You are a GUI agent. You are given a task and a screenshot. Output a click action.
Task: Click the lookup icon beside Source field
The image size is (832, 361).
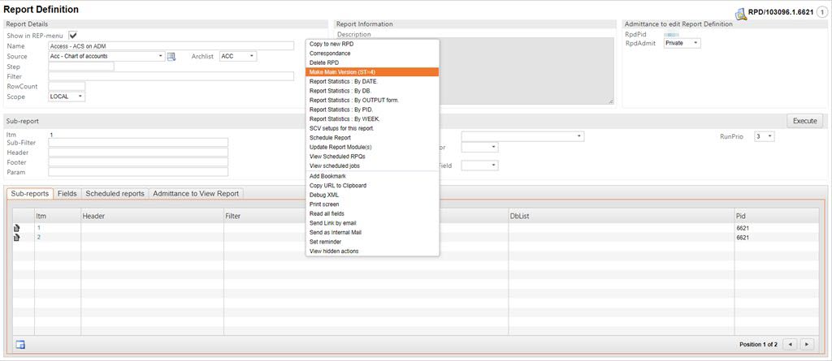tap(171, 57)
